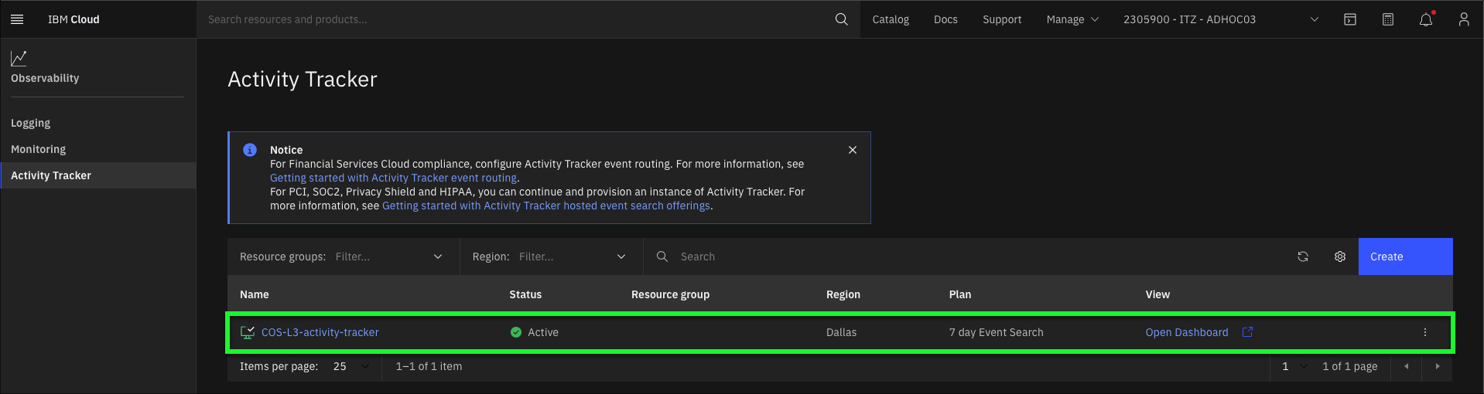Open Monitoring in the sidebar
This screenshot has width=1484, height=394.
click(38, 149)
